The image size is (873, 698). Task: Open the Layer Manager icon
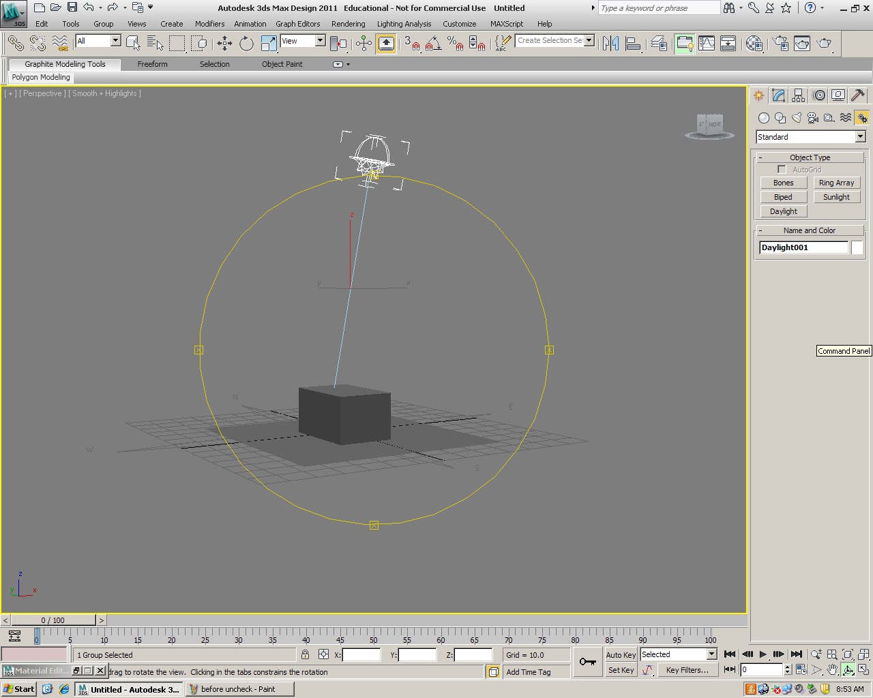click(x=659, y=43)
